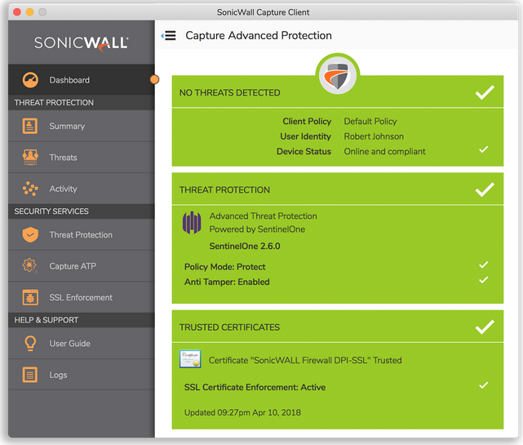
Task: Select Activity in the sidebar
Action: [x=82, y=189]
